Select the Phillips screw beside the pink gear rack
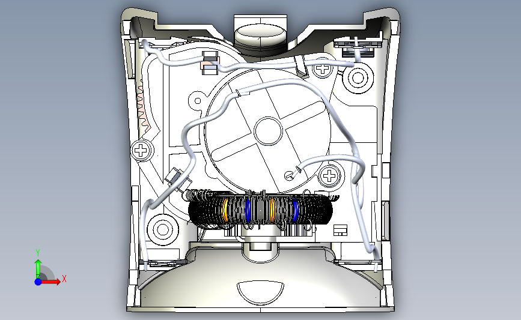Viewport: 521px width, 320px height. tap(141, 150)
